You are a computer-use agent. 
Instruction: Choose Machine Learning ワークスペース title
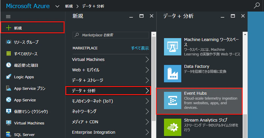coord(212,42)
